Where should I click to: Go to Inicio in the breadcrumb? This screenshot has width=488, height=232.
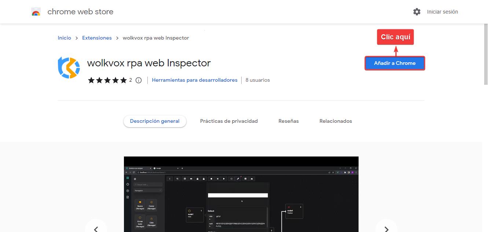(x=65, y=38)
